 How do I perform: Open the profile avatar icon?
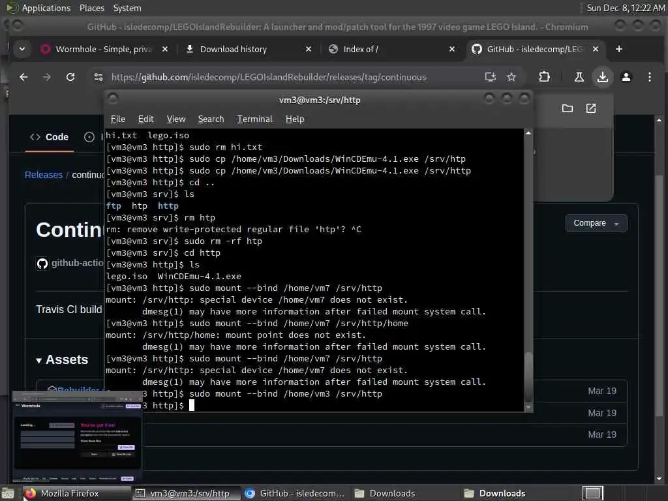(626, 77)
